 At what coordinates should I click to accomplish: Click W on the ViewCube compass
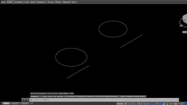[x=181, y=25]
